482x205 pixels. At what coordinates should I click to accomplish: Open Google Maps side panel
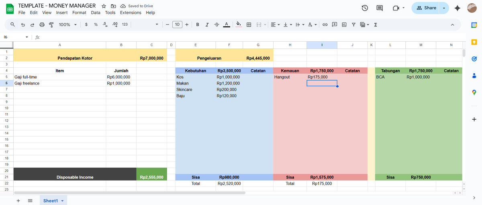click(x=474, y=92)
